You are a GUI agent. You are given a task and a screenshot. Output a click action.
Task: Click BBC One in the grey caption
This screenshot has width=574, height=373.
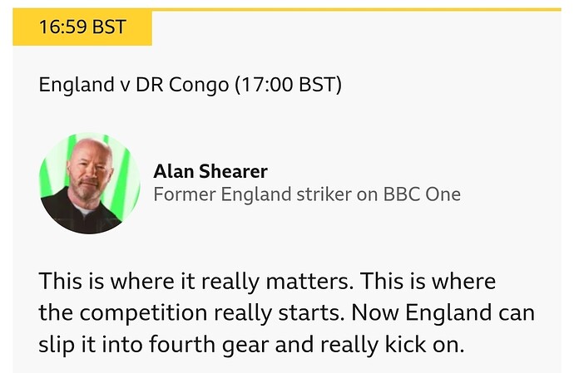[422, 194]
